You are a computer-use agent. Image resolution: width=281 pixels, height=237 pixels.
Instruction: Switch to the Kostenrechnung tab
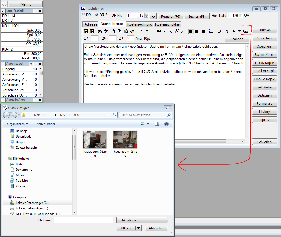point(140,24)
